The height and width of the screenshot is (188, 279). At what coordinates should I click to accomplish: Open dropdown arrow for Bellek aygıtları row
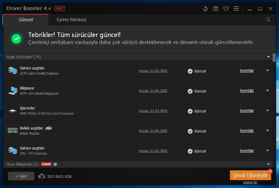point(267,131)
